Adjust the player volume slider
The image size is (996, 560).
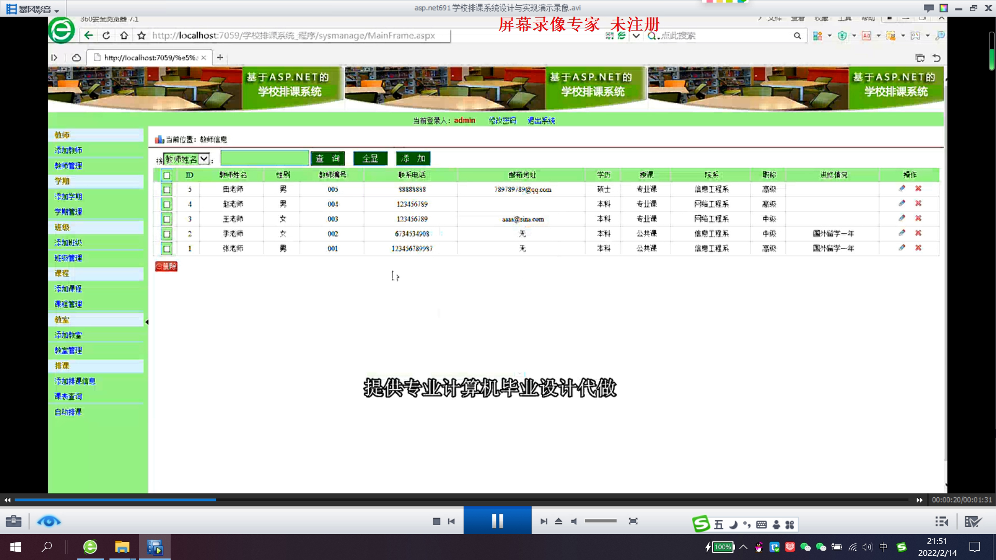601,521
